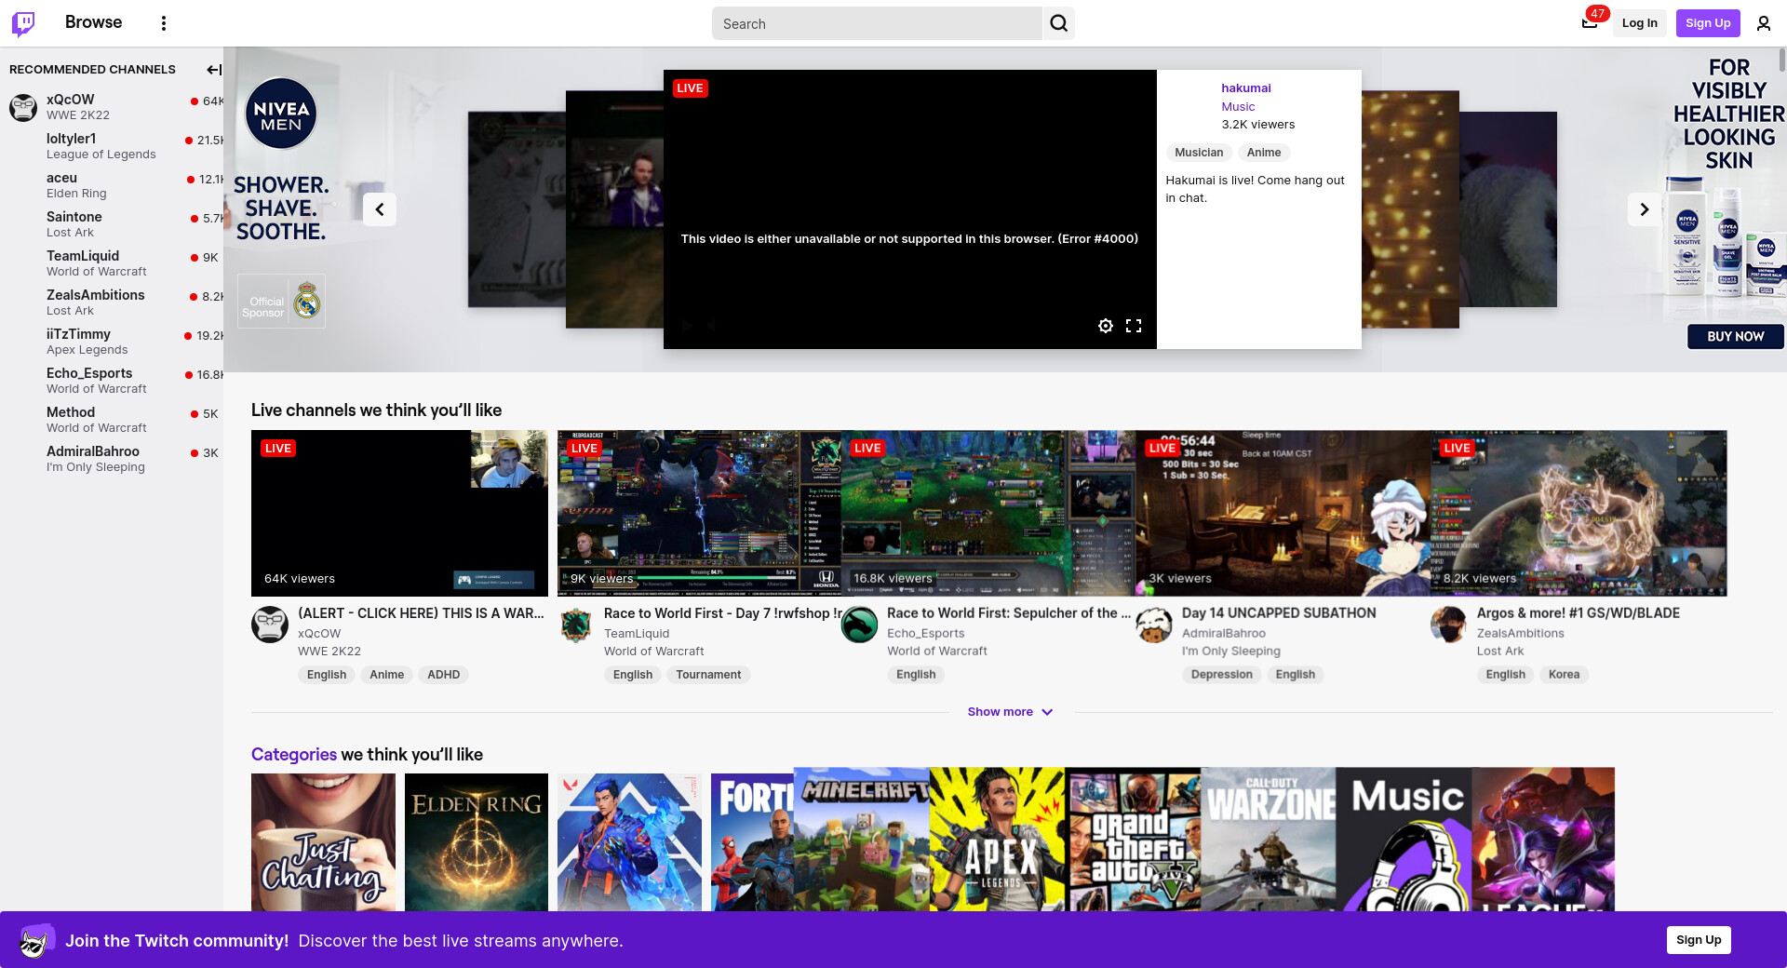Toggle fullscreen on the featured video
Viewport: 1787px width, 968px height.
(x=1133, y=326)
